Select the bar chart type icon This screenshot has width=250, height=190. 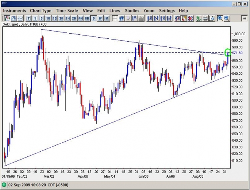pyautogui.click(x=14, y=18)
